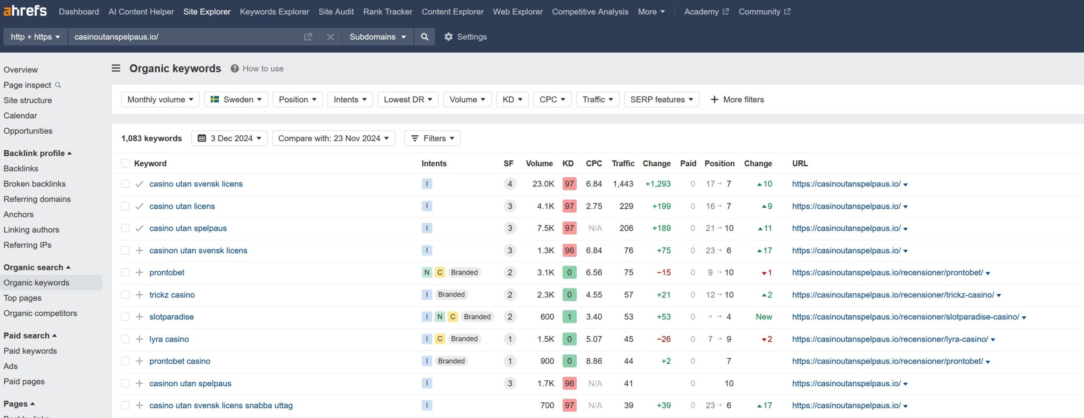Open the Monthly volume dropdown
Screen dimensions: 1084x418
[160, 99]
